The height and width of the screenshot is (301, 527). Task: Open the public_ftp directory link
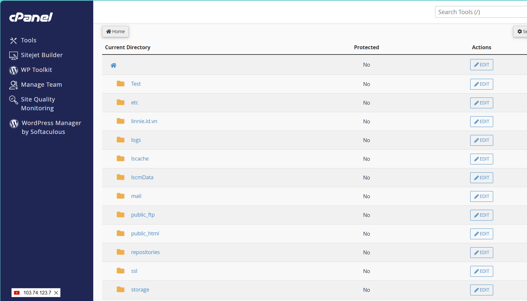143,215
